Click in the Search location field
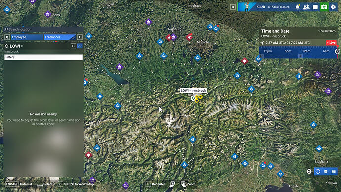Image resolution: width=341 pixels, height=192 pixels. 43,29
